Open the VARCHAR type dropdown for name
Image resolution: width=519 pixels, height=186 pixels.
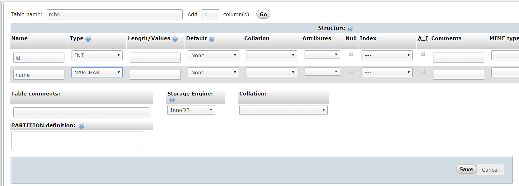[97, 72]
